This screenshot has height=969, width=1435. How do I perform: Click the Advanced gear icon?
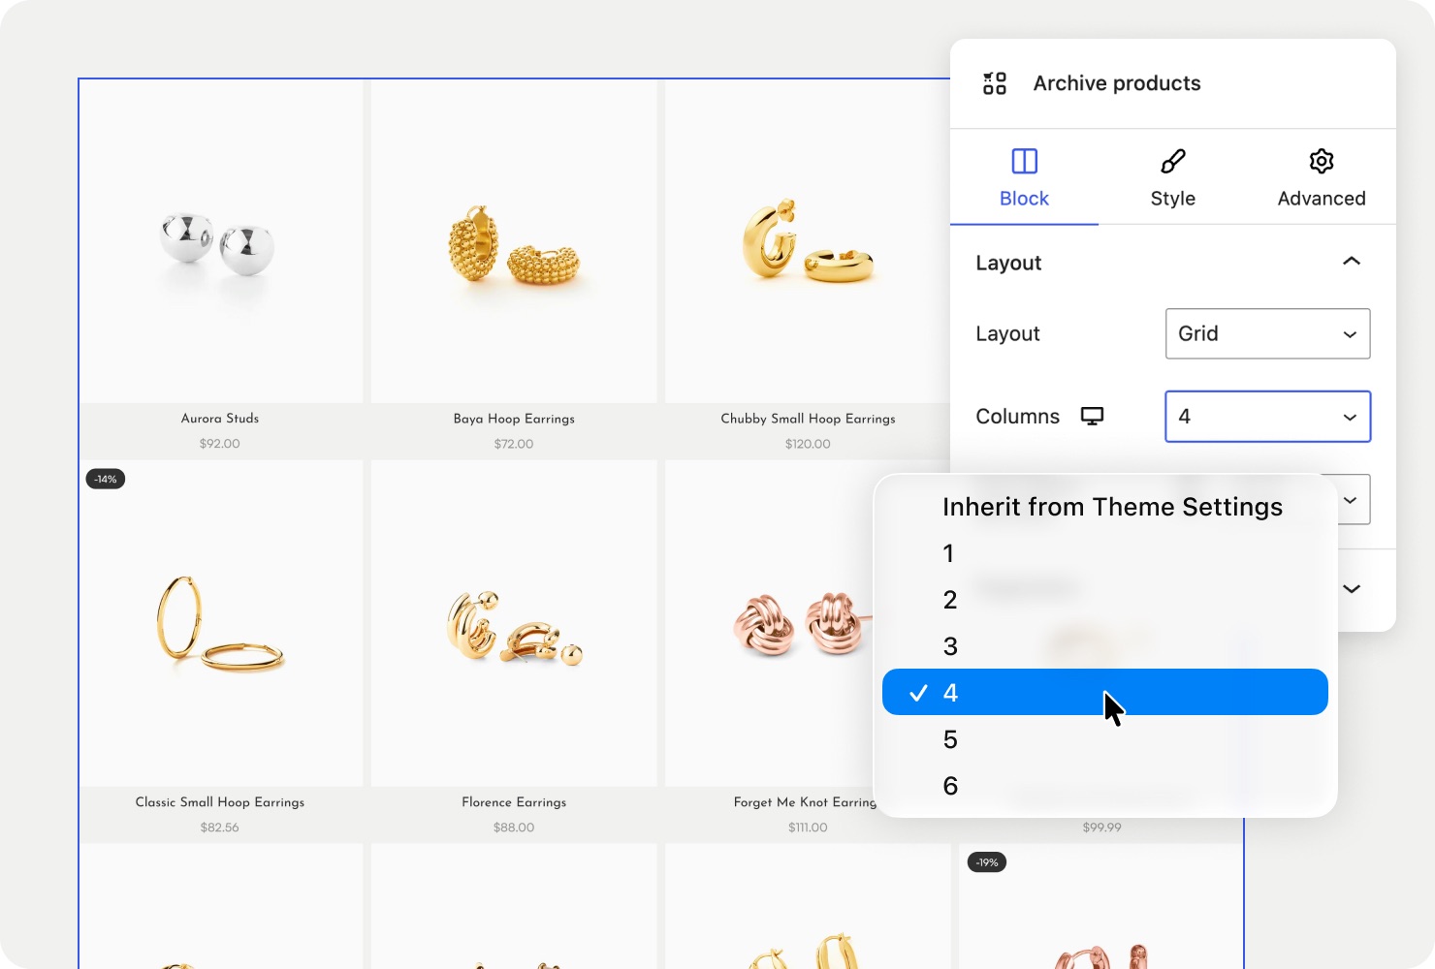(1322, 161)
